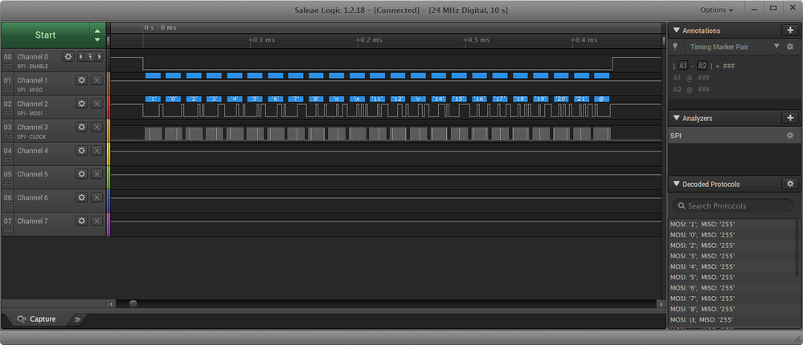Select decoded row MOSI '8'; MISO '255'

click(x=733, y=309)
